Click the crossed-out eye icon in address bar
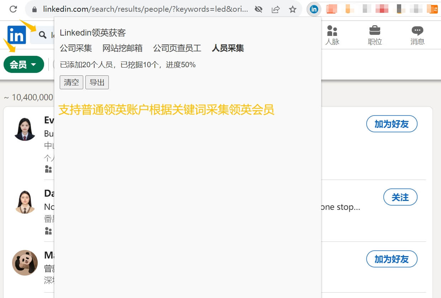 click(259, 9)
